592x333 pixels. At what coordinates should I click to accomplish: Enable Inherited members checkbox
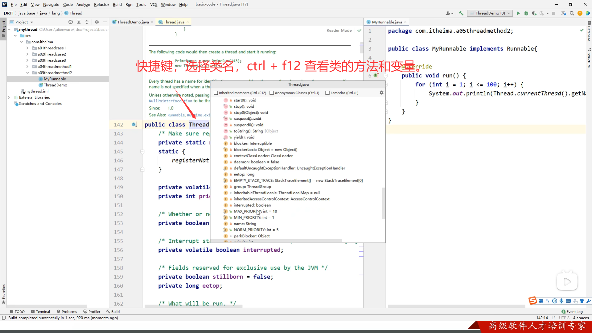216,93
